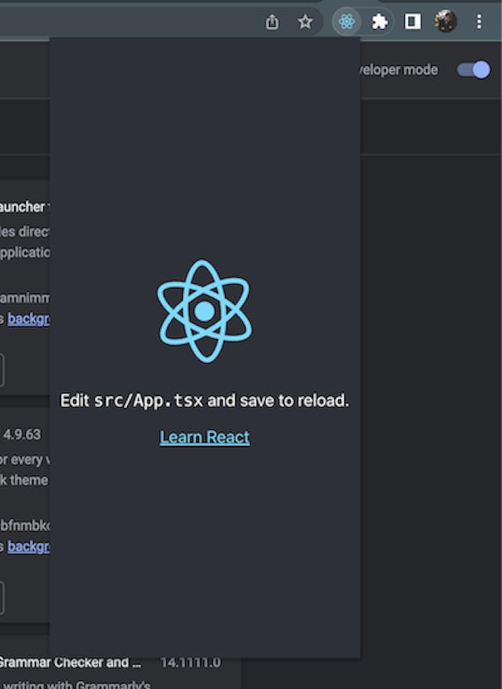Toggle Developer mode switch off
The image size is (502, 689).
pyautogui.click(x=473, y=70)
